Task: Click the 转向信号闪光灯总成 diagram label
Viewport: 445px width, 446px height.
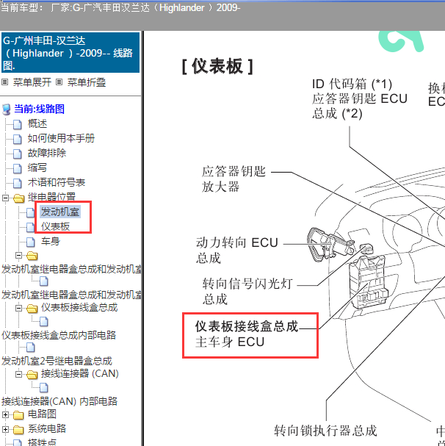Action: pos(247,291)
